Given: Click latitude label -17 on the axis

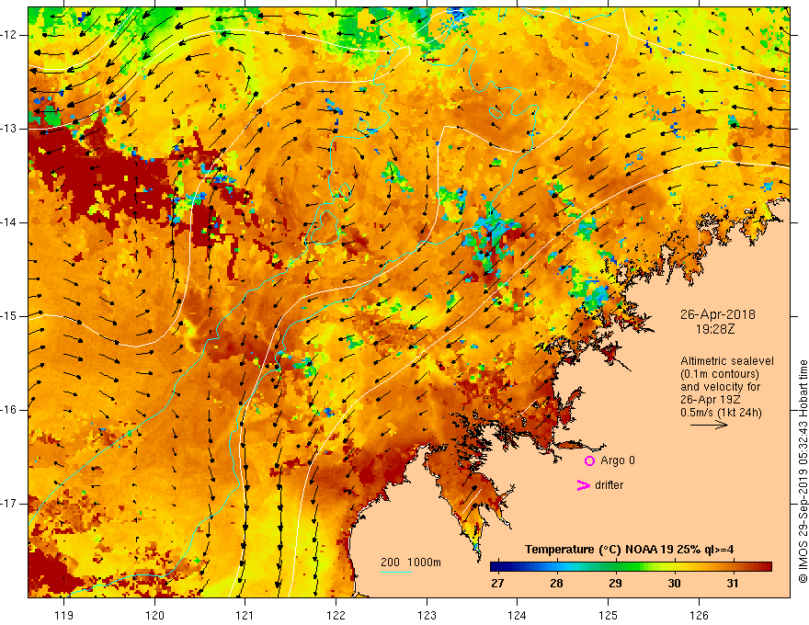Looking at the screenshot, I should [x=10, y=504].
